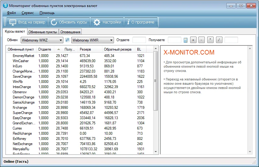Viewport: 259px width, 167px height.
Task: Refresh rates with Обновить курсы
Action: click(69, 22)
